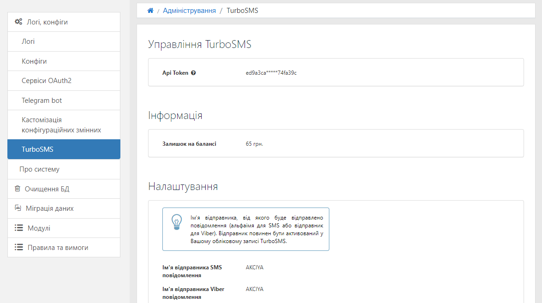
Task: Click the SMS sender name value AKCIYA
Action: pos(255,267)
